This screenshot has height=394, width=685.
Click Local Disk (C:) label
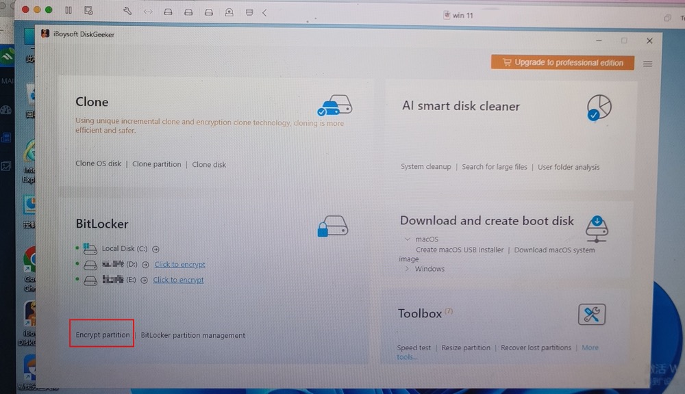(125, 248)
